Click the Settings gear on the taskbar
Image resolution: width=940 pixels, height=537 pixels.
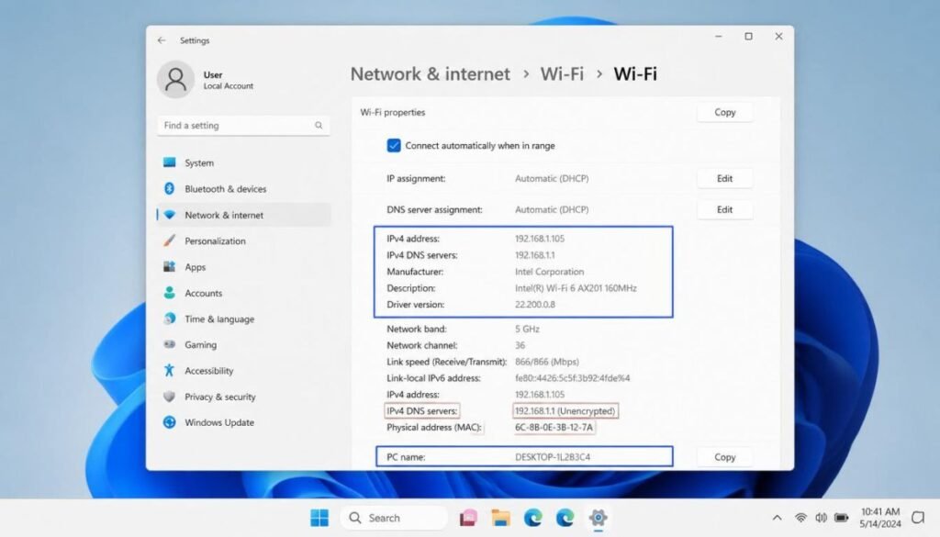tap(598, 517)
